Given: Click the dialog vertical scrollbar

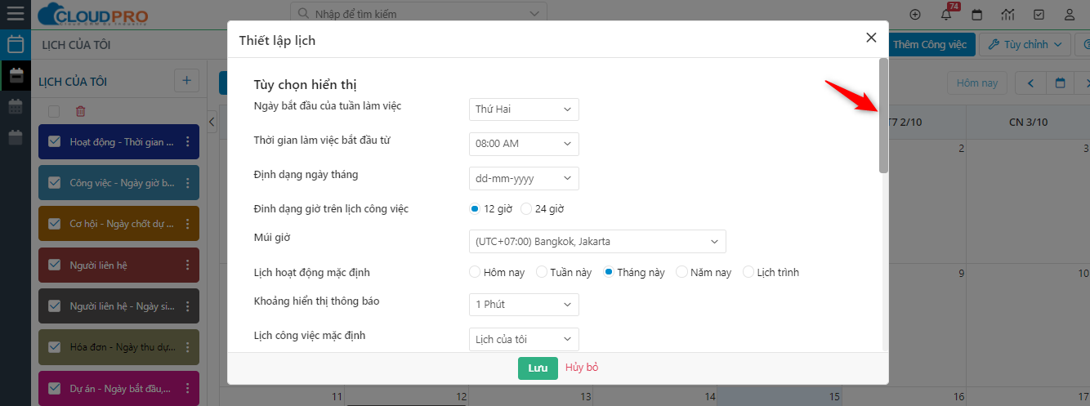Looking at the screenshot, I should pyautogui.click(x=883, y=114).
